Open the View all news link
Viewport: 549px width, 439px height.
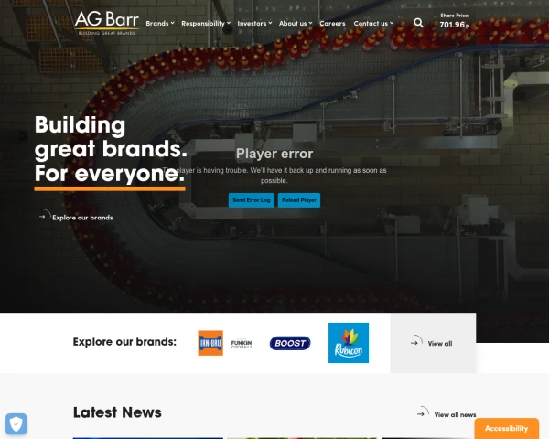(455, 414)
